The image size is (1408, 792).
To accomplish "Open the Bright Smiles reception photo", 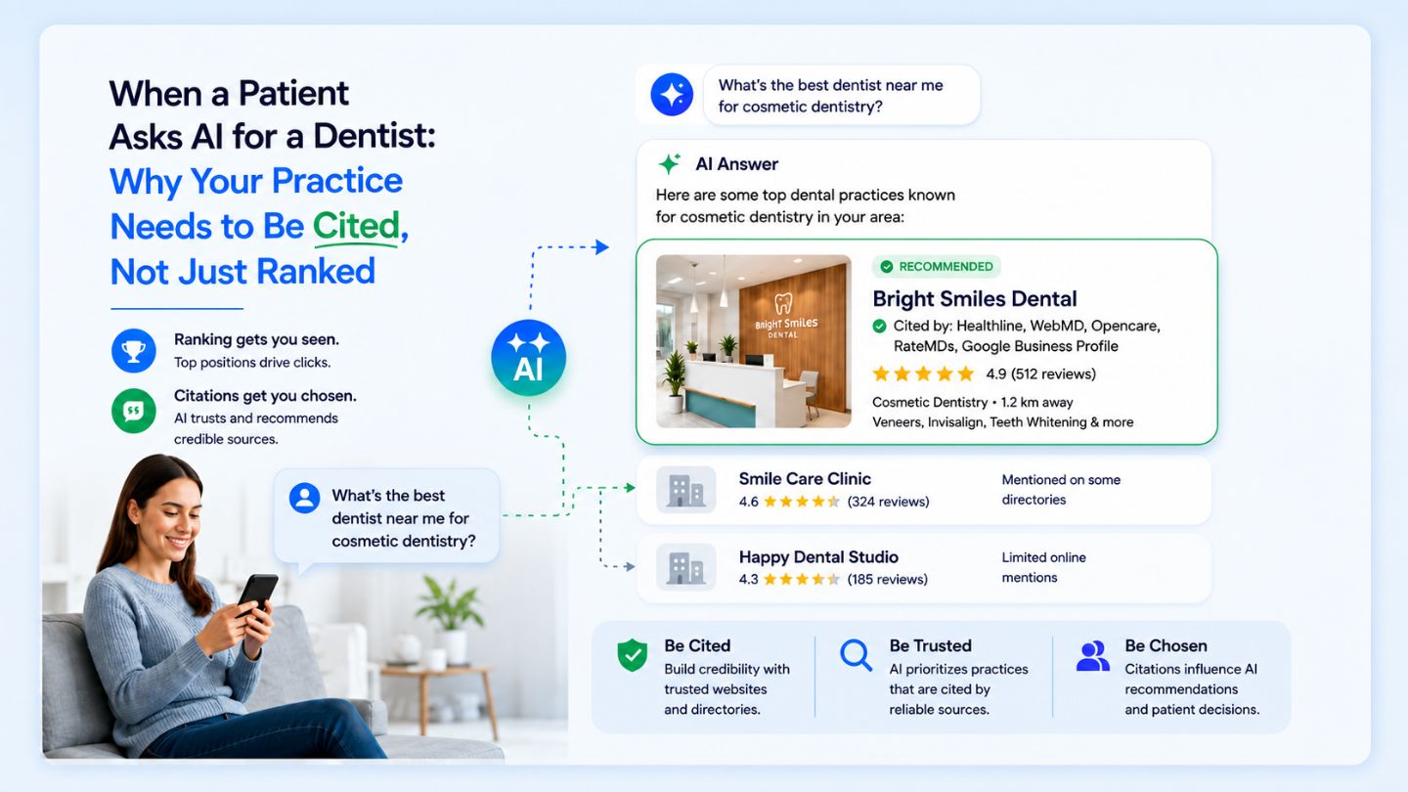I will tap(754, 341).
